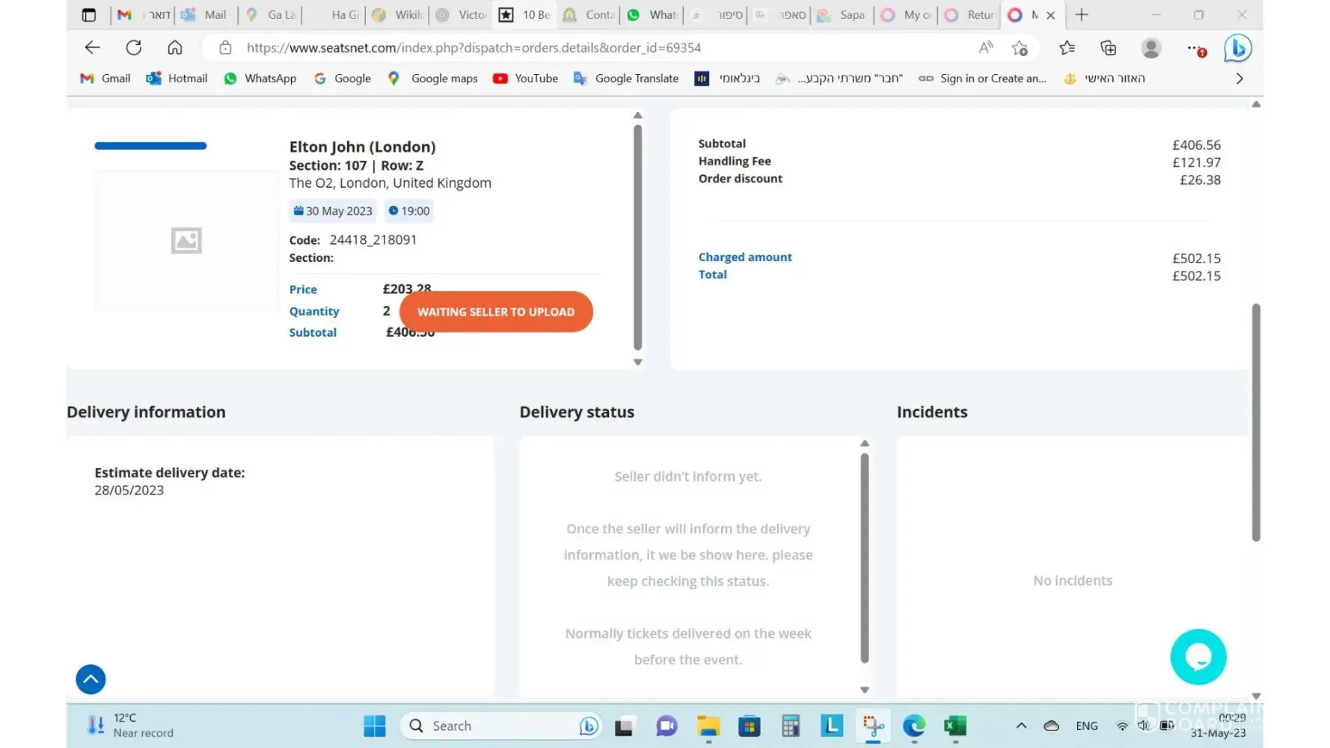This screenshot has height=748, width=1330.
Task: Click the Read aloud icon
Action: pos(986,48)
